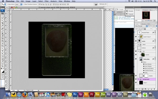Select the Magic Wand tool
158x99 pixels.
(3, 21)
